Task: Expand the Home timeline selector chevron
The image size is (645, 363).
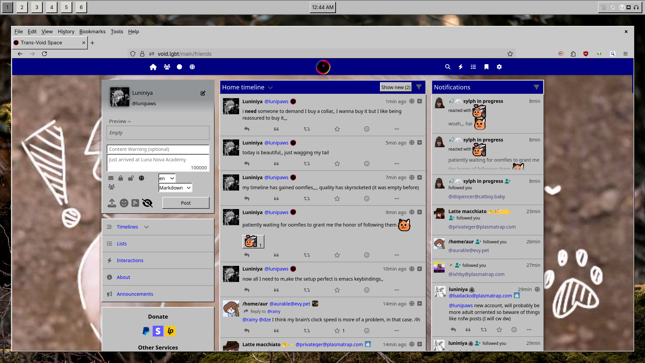Action: point(270,88)
